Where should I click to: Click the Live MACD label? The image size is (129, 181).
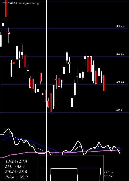[109, 174]
